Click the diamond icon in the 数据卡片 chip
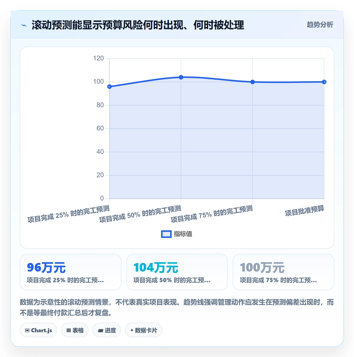This screenshot has width=354, height=357. (x=132, y=330)
